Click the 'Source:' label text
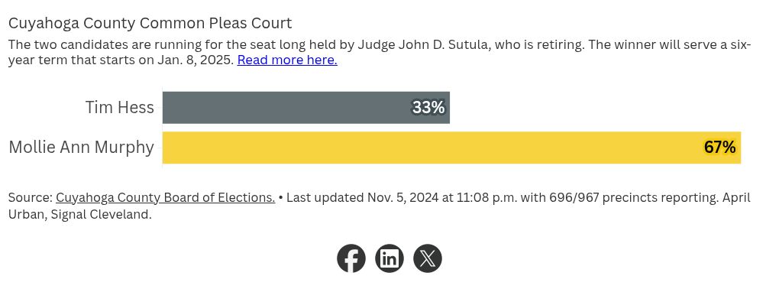Viewport: 779px width, 289px height. click(x=31, y=197)
